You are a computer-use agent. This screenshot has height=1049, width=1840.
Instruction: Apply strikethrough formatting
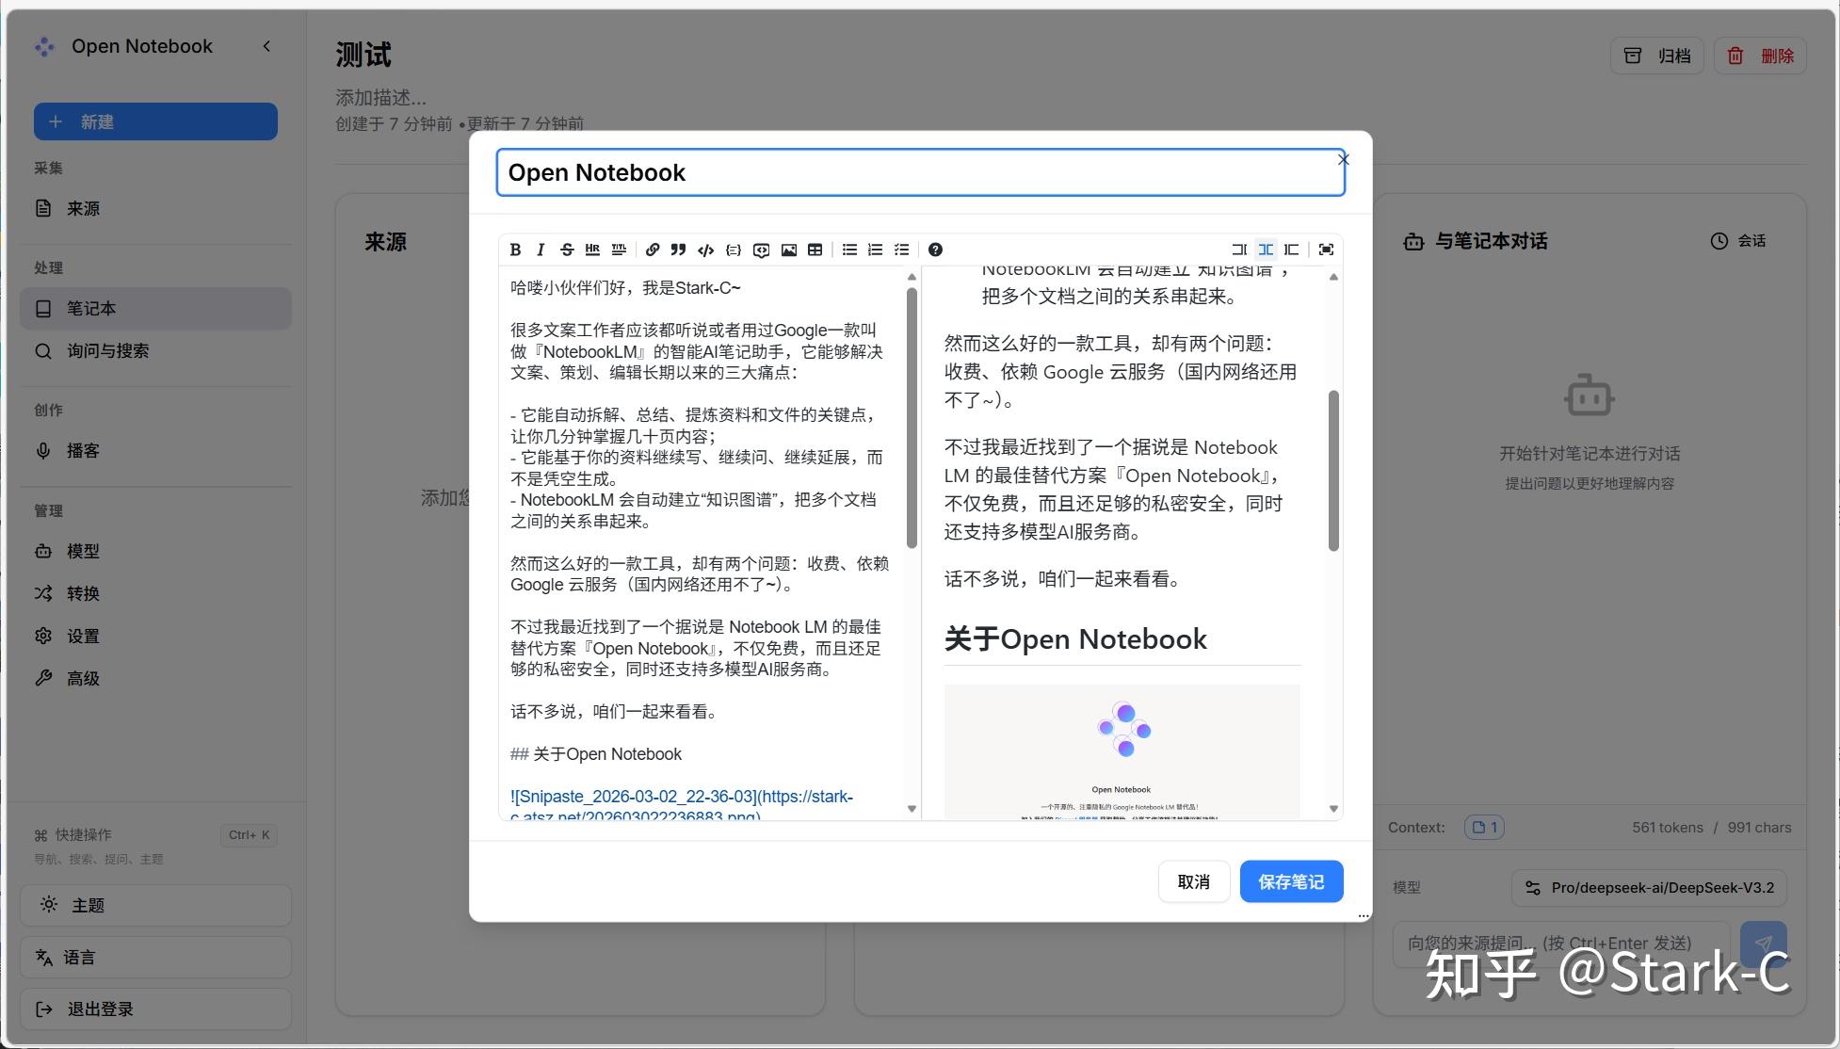pos(567,250)
